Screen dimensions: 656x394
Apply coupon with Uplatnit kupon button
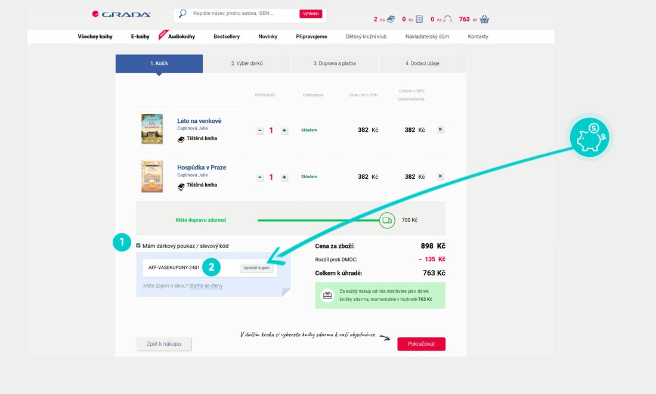pos(256,268)
